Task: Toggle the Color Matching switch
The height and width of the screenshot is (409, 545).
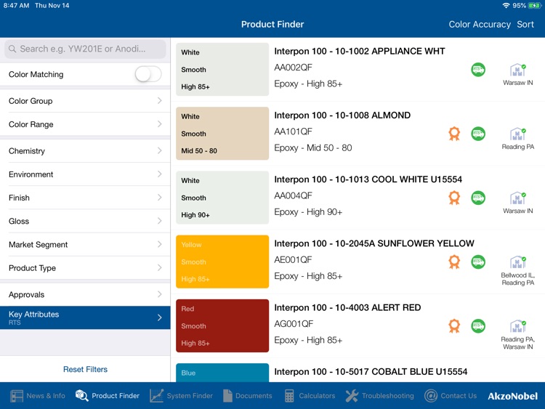Action: click(x=148, y=74)
